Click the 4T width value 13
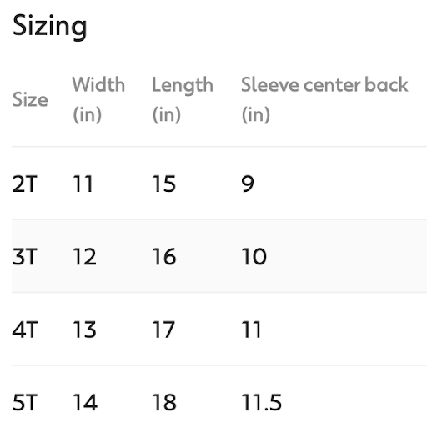Image resolution: width=427 pixels, height=433 pixels. [x=84, y=330]
